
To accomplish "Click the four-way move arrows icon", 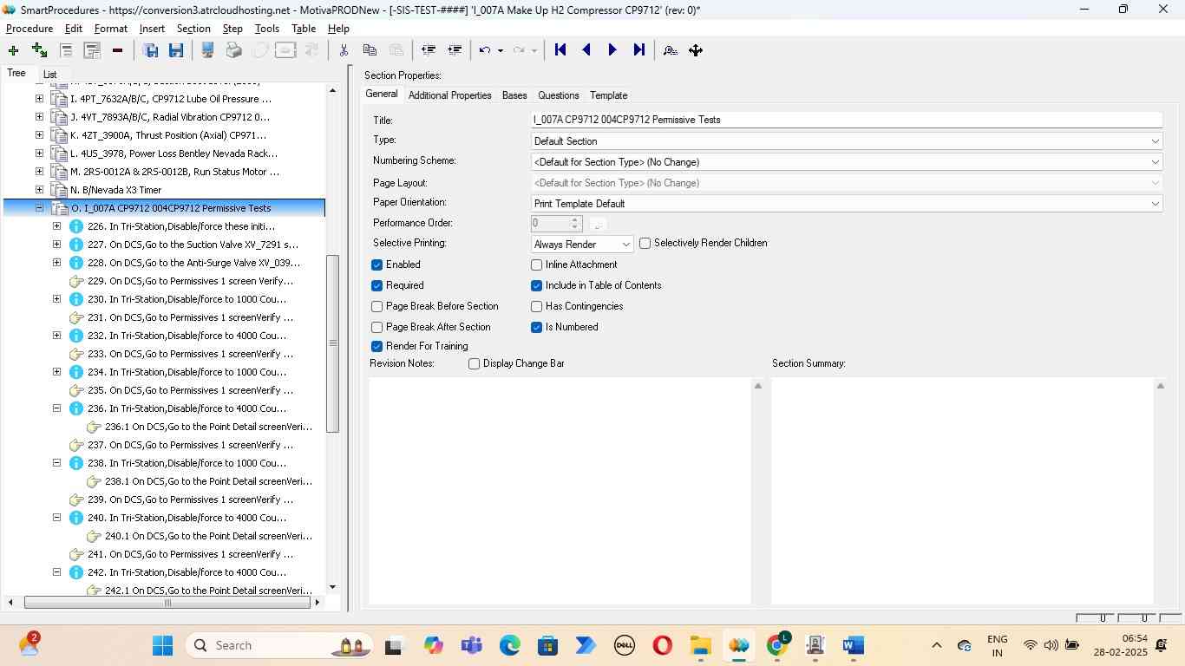I will (x=696, y=50).
